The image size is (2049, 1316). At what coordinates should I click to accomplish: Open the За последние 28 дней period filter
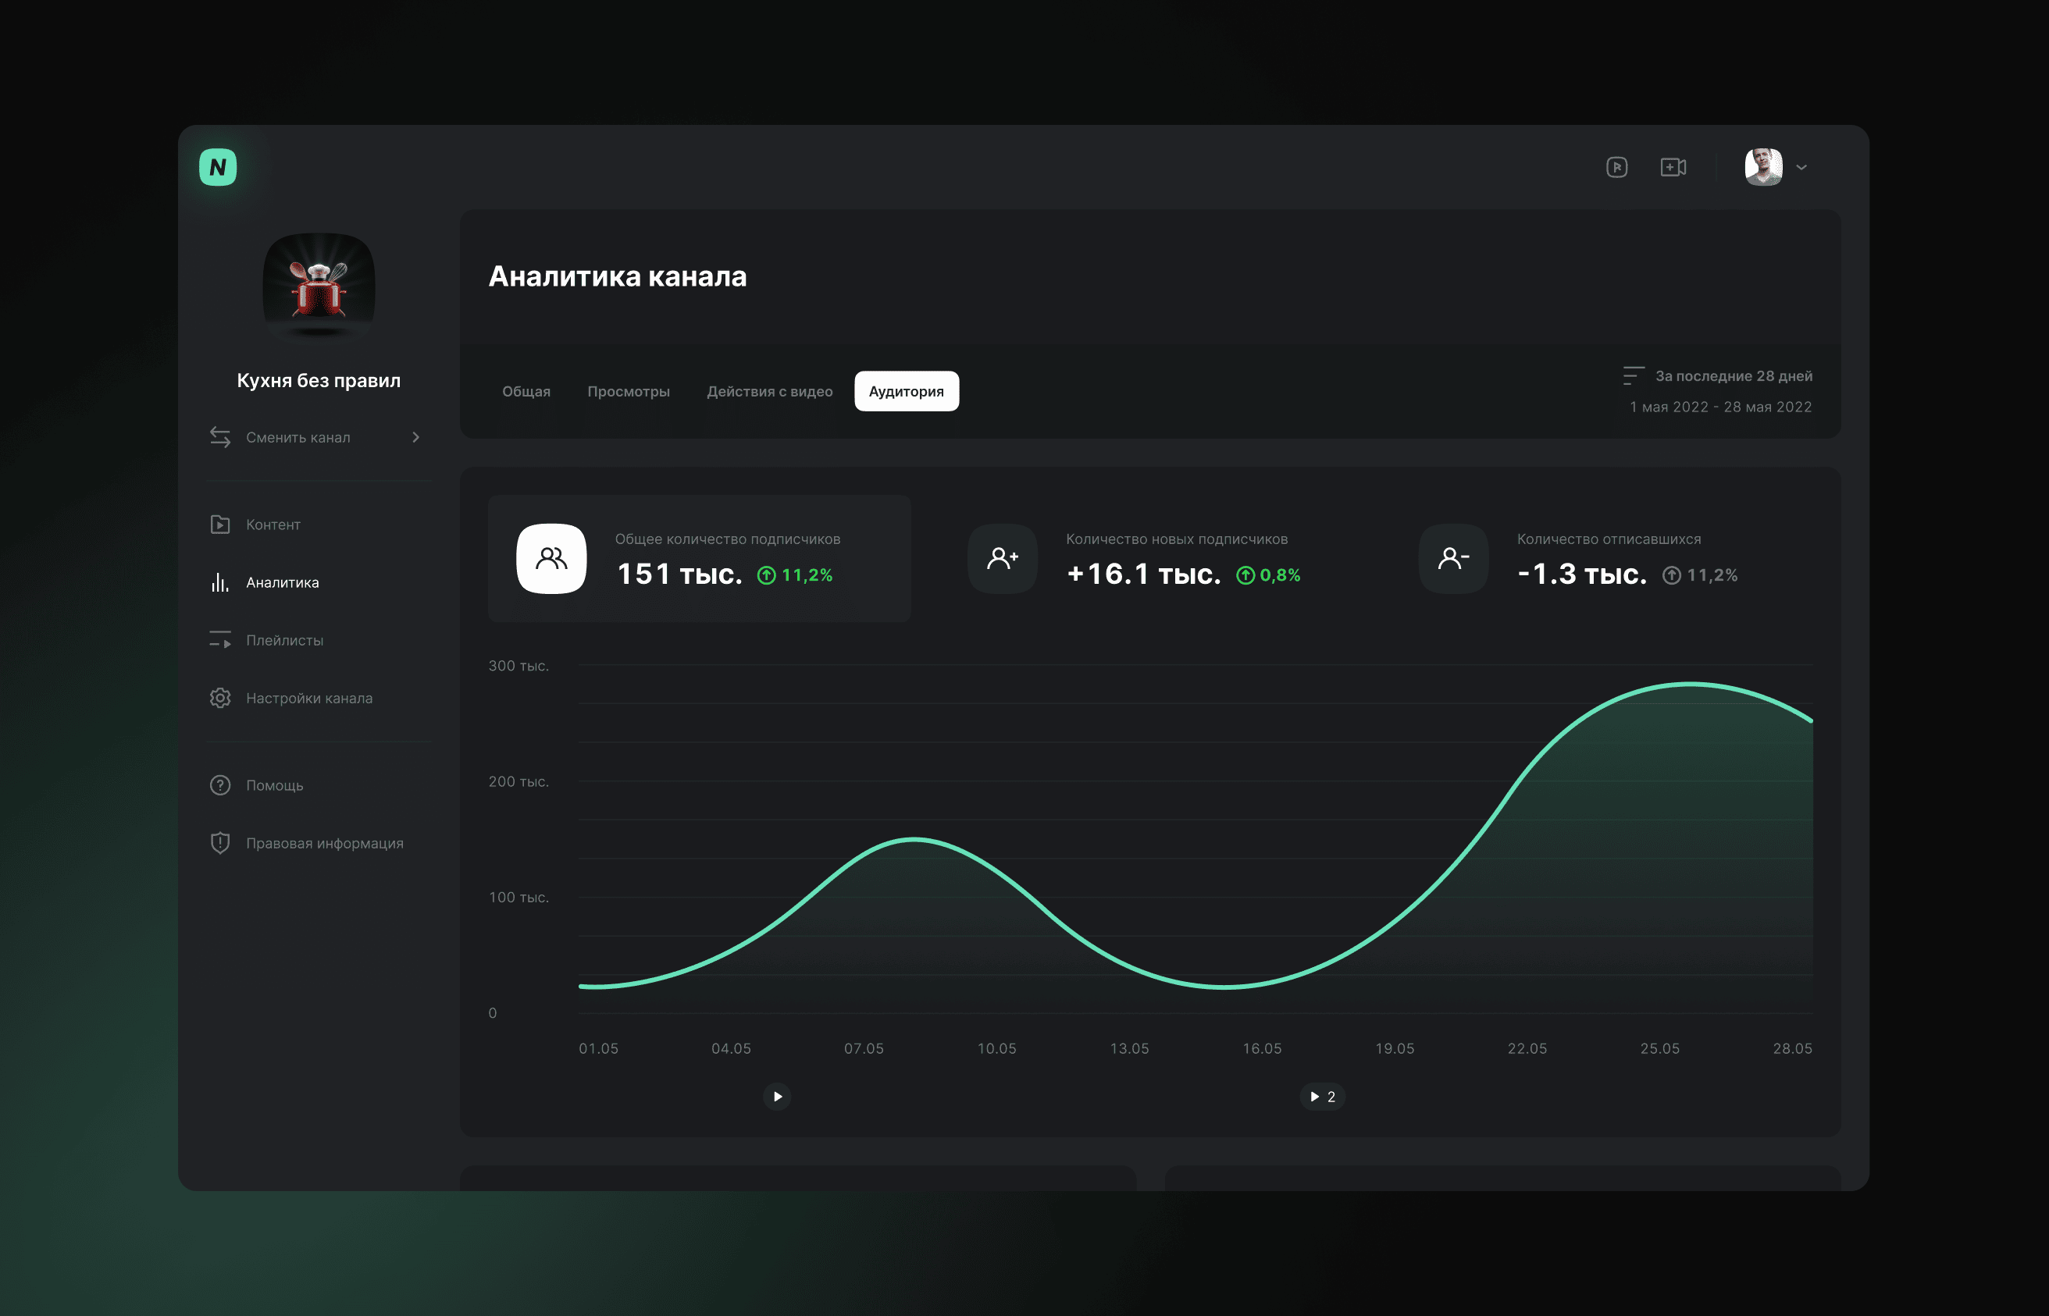(x=1717, y=376)
